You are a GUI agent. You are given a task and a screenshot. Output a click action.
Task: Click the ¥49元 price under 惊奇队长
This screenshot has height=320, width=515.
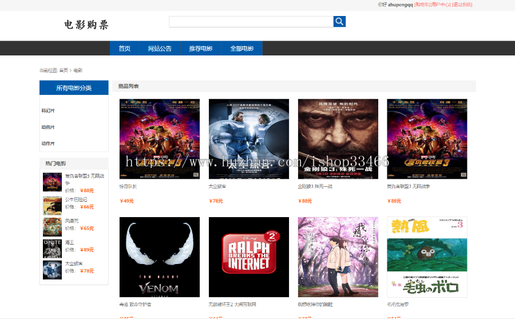[x=127, y=201]
